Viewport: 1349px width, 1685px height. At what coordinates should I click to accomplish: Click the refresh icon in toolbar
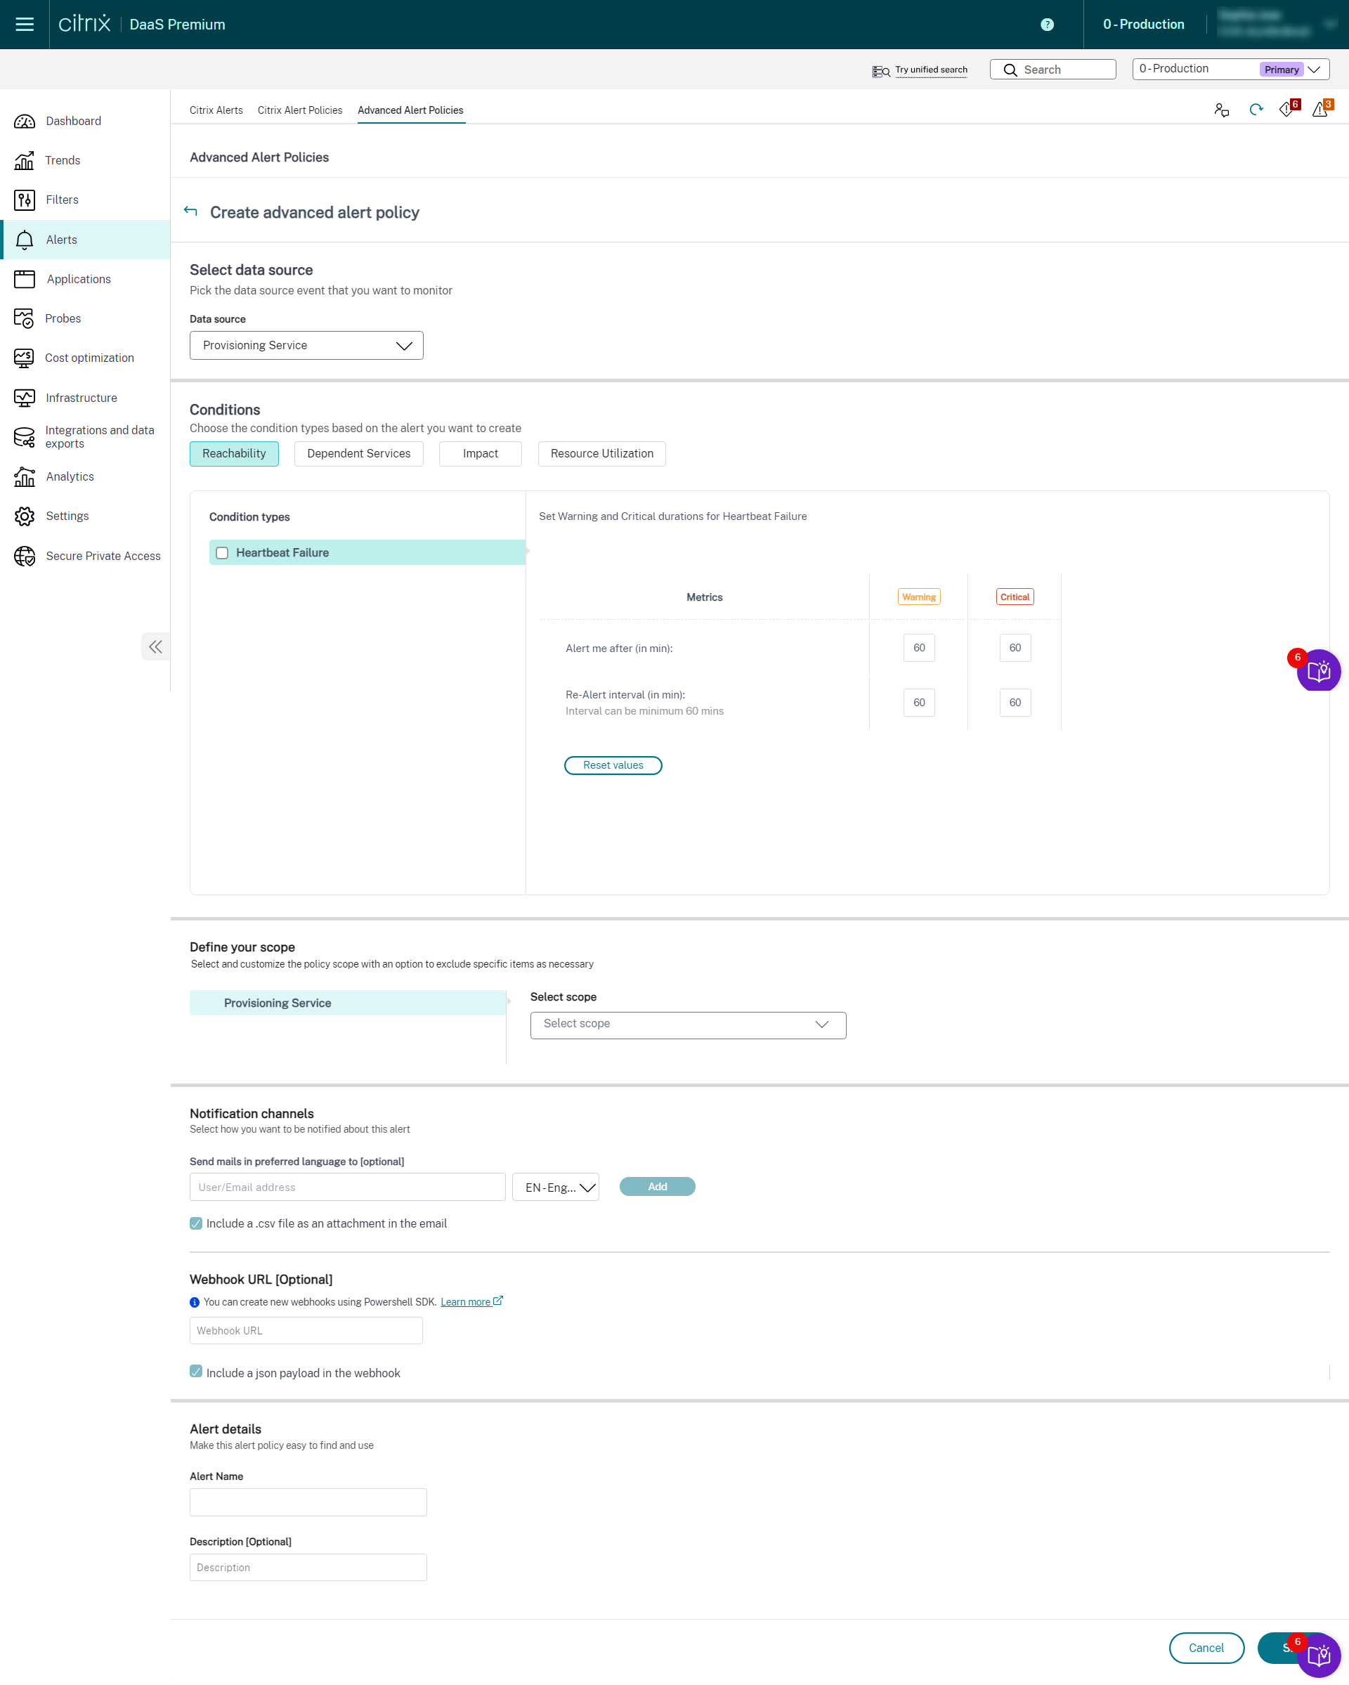[1256, 110]
